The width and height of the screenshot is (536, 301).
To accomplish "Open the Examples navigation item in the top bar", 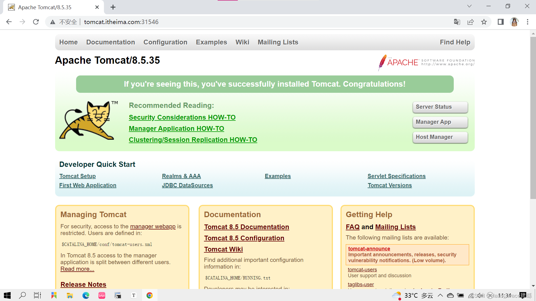I will [211, 42].
